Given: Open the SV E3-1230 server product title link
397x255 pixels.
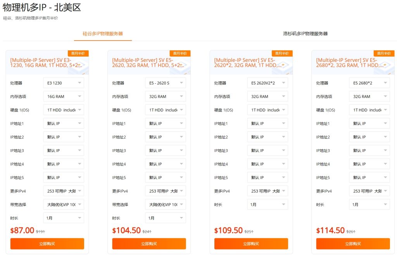Looking at the screenshot, I should coord(47,63).
